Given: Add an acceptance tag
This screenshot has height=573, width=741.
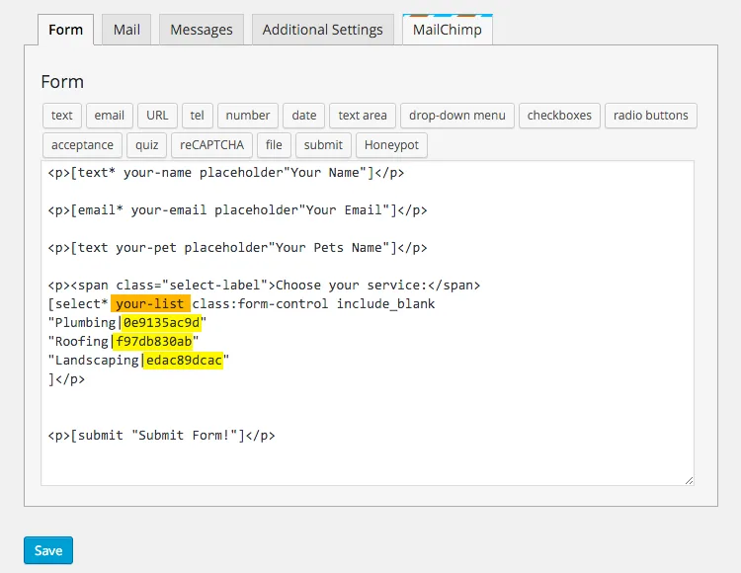Looking at the screenshot, I should click(83, 145).
